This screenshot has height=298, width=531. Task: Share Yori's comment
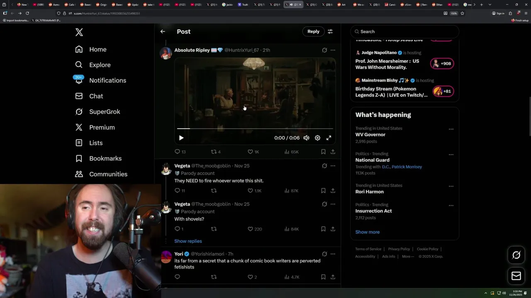[333, 277]
